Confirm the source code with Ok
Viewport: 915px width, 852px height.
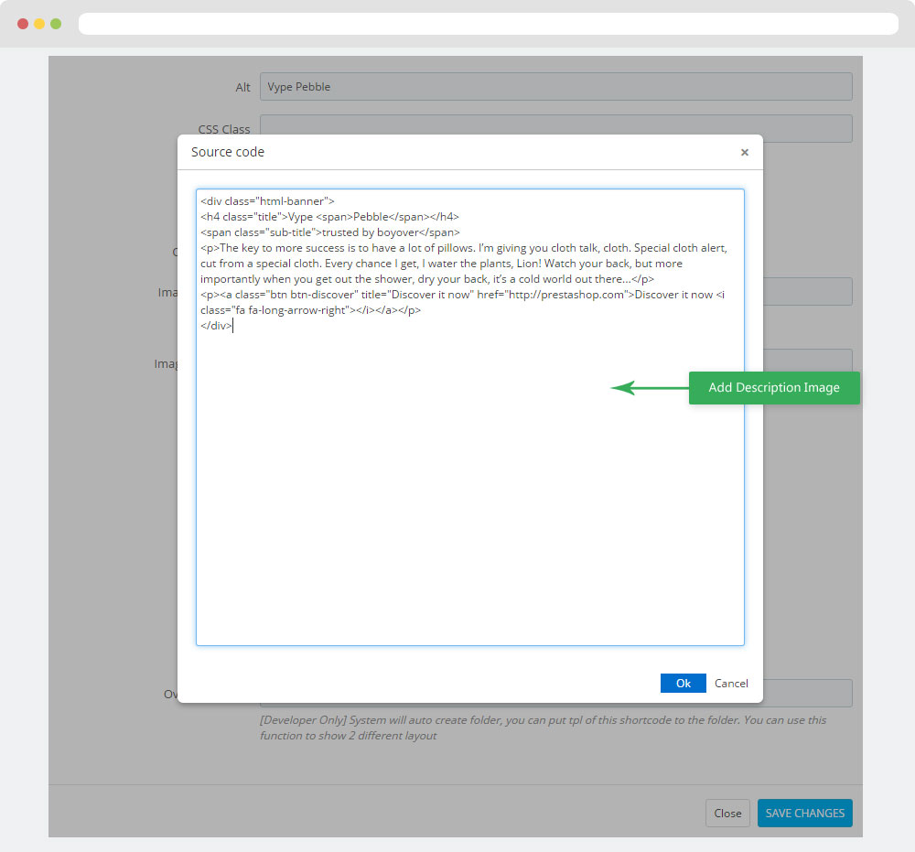[684, 684]
